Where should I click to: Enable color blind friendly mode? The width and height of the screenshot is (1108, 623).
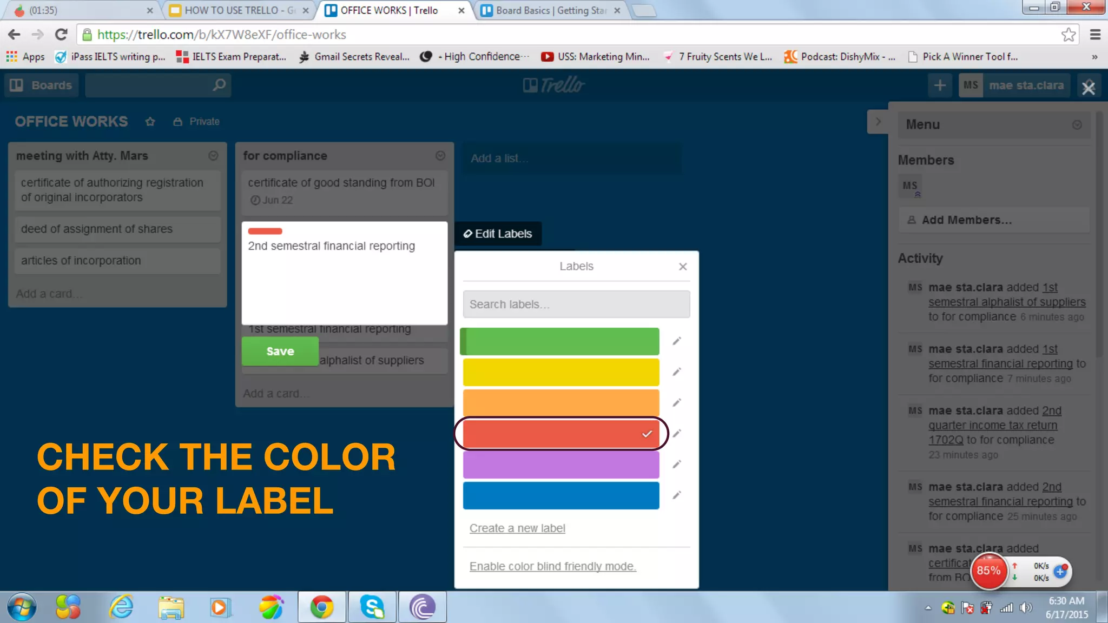[552, 566]
